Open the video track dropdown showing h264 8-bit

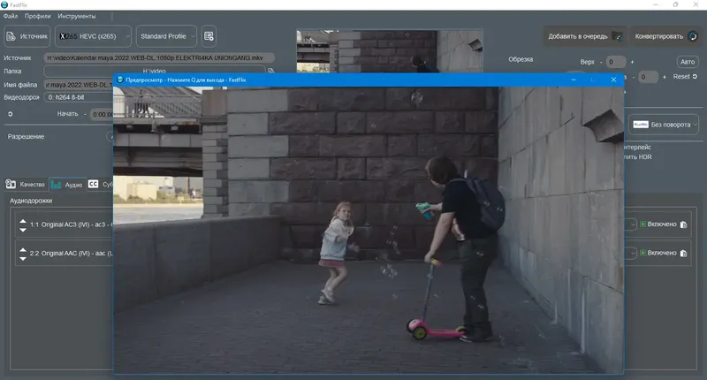click(x=79, y=97)
